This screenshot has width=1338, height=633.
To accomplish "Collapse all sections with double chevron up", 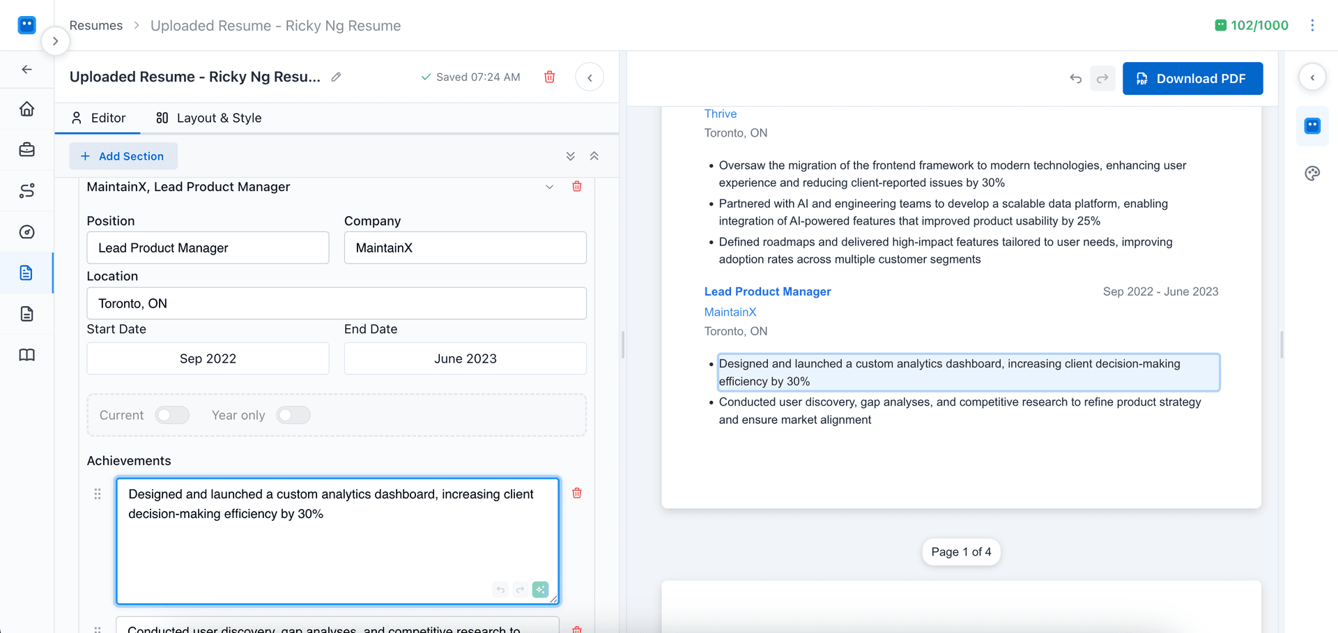I will 594,156.
